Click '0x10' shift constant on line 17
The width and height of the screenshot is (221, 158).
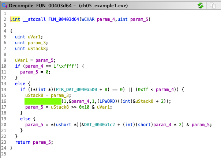click(84, 107)
